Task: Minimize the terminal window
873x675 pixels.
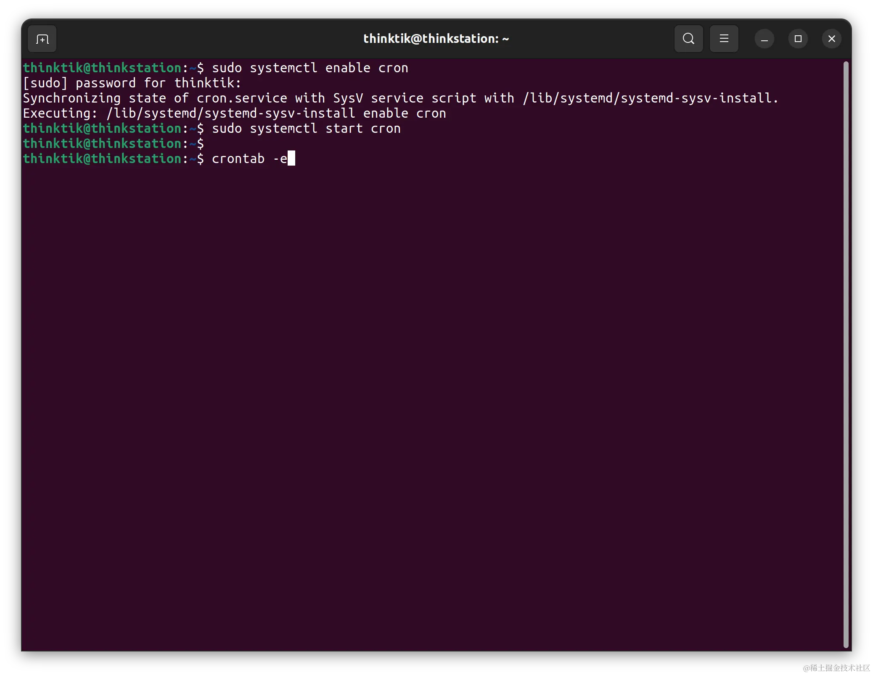Action: pos(764,39)
